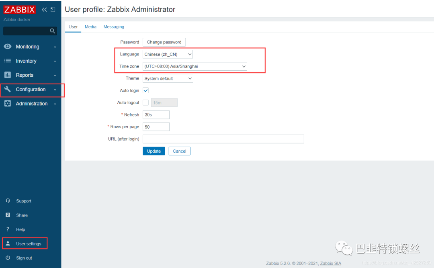Open Reports via the bar chart icon

(x=8, y=75)
